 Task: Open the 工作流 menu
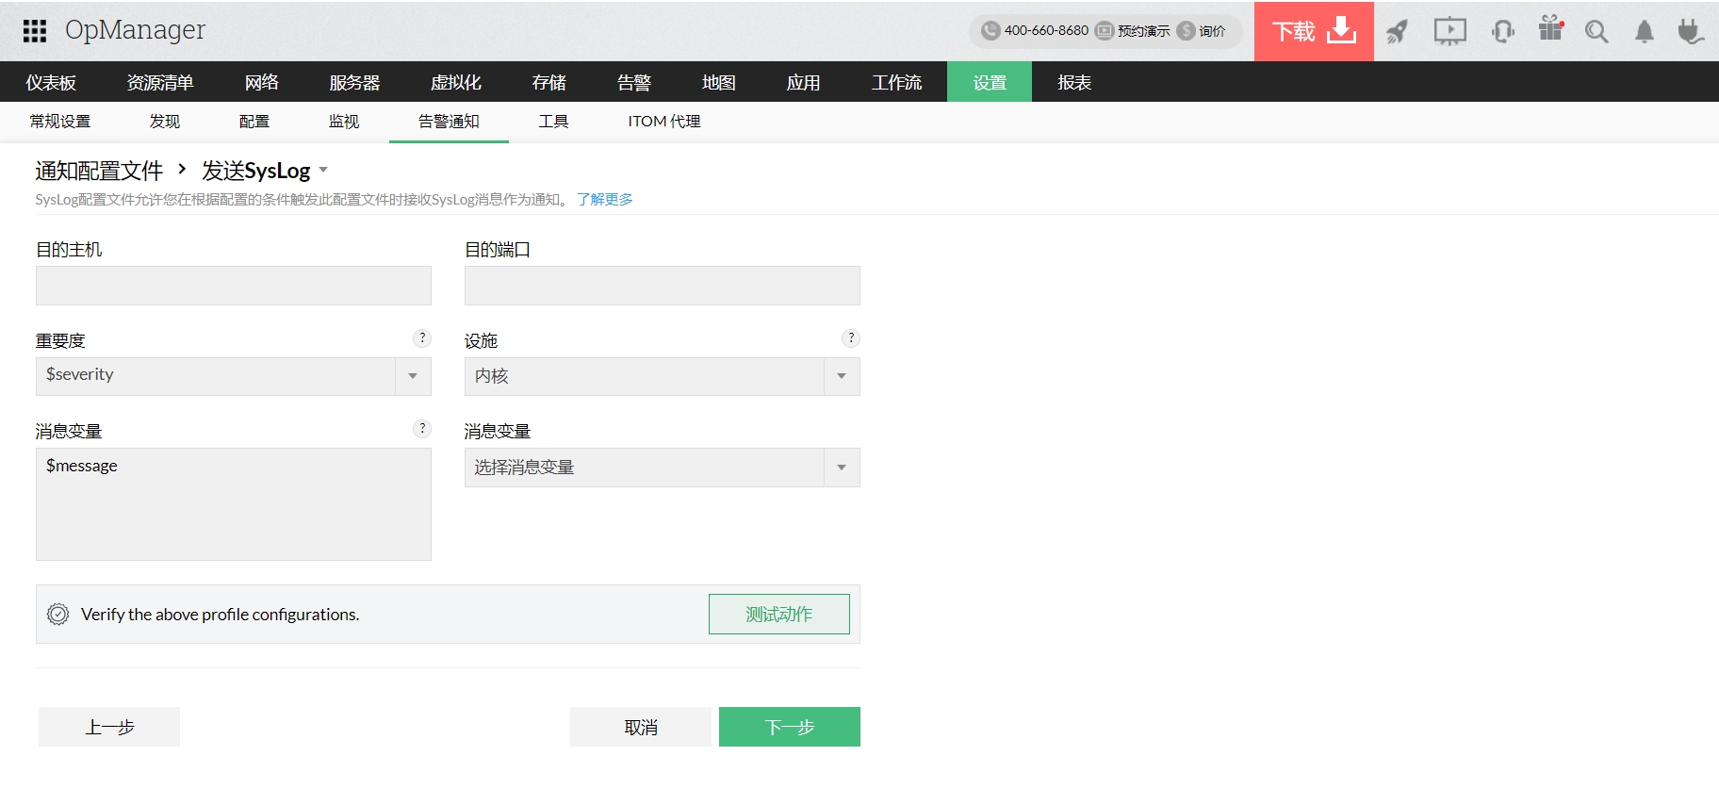(x=896, y=82)
